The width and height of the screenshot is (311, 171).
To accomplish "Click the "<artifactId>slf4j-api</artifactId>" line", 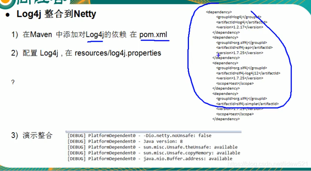I will [x=244, y=48].
